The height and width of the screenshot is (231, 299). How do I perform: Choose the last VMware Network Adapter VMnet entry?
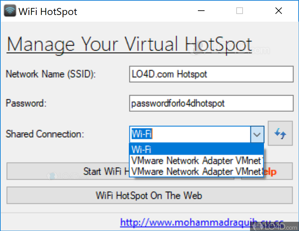197,171
